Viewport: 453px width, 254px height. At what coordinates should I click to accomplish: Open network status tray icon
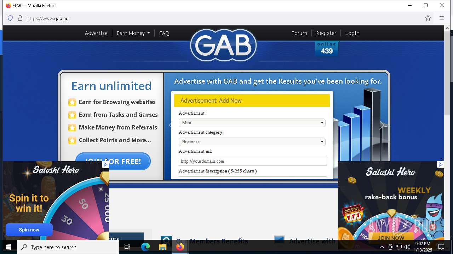pyautogui.click(x=399, y=247)
